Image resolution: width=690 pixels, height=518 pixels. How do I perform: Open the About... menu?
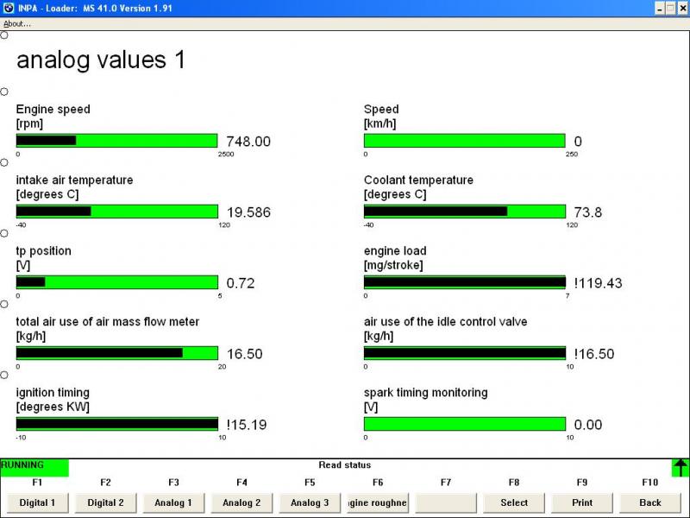coord(17,23)
